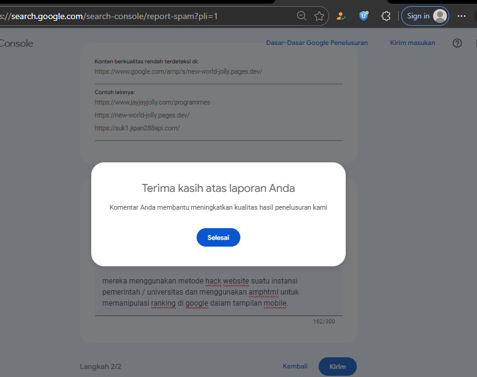Click the Kirim masukan link
Screen dimensions: 477x377
point(412,43)
